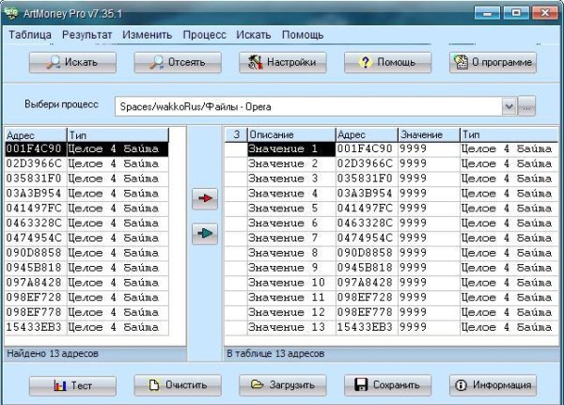
Task: Select address 090D8858 in left list
Action: 34,253
